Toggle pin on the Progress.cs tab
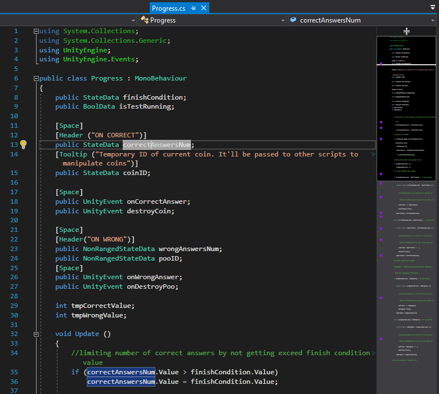The height and width of the screenshot is (394, 439). coord(193,8)
